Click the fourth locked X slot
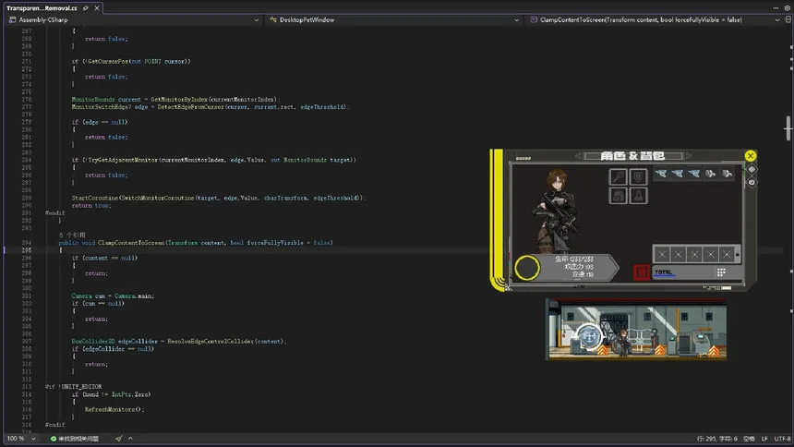Viewport: 794px width, 447px height. tap(711, 254)
